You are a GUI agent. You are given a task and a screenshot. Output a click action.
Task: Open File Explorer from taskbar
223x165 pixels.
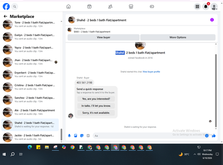coord(47,147)
